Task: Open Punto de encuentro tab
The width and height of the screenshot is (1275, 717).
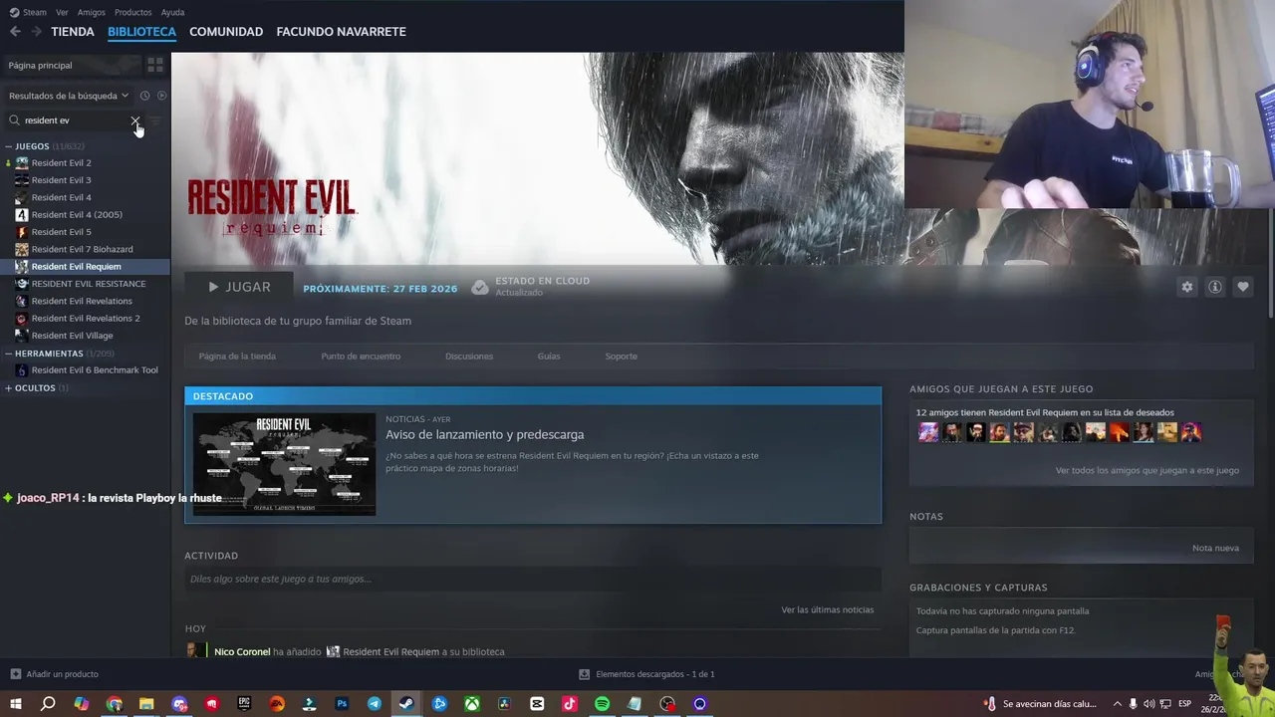Action: (x=361, y=357)
